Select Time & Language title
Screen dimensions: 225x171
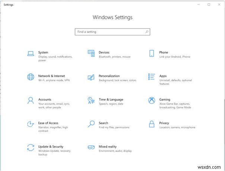tap(111, 99)
